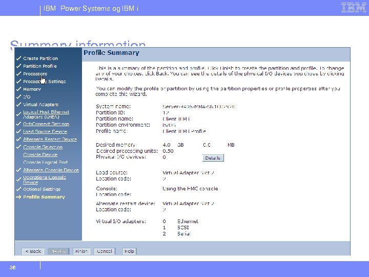The width and height of the screenshot is (369, 277).
Task: Select Virtual Adapters step
Action: (40, 104)
